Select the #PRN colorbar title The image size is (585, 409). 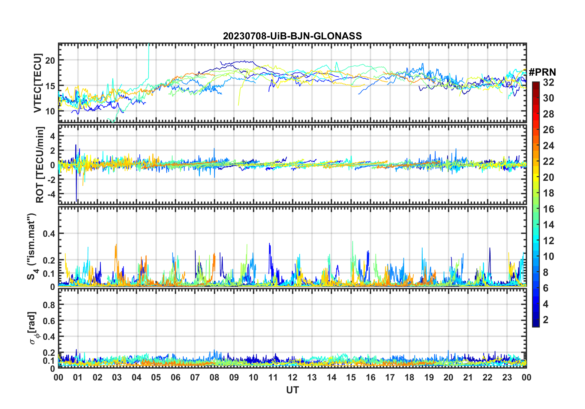click(542, 72)
